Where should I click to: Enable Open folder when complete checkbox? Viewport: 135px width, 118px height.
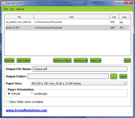point(7,102)
